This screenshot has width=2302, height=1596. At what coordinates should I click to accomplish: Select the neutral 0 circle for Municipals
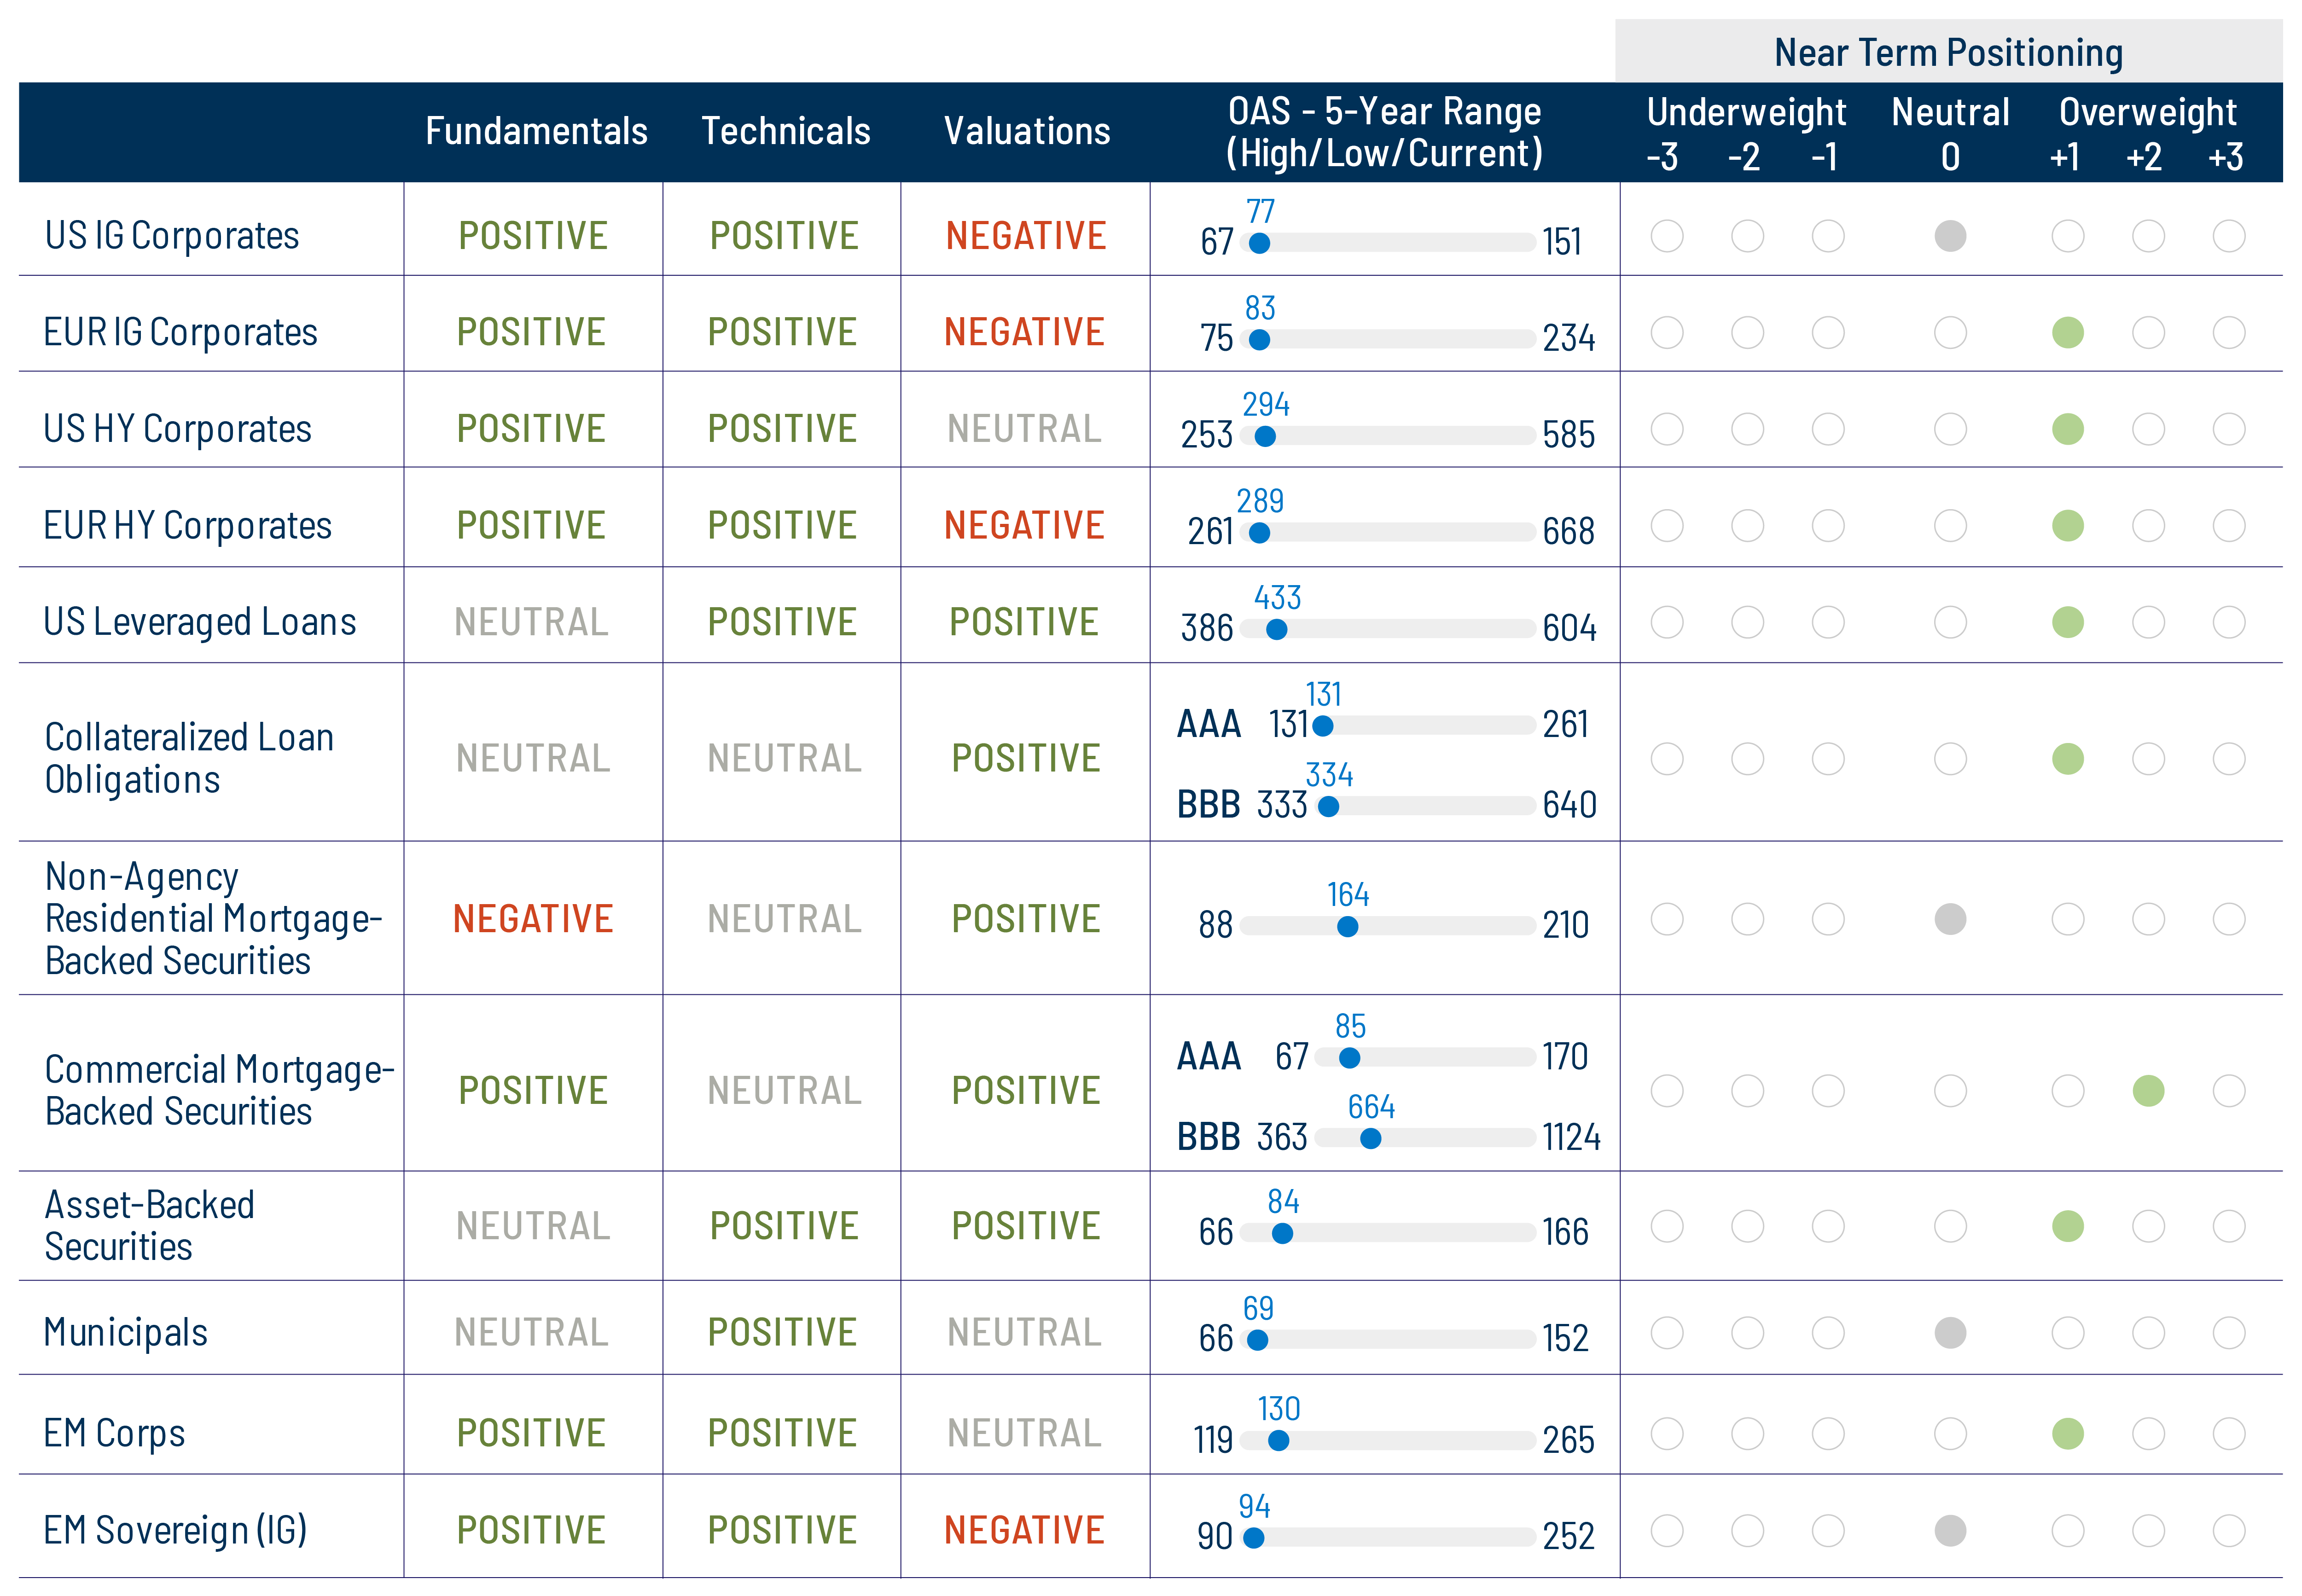pos(1949,1332)
